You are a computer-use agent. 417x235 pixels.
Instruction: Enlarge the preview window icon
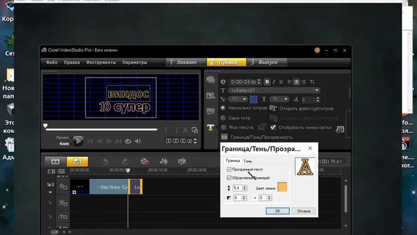pyautogui.click(x=195, y=131)
